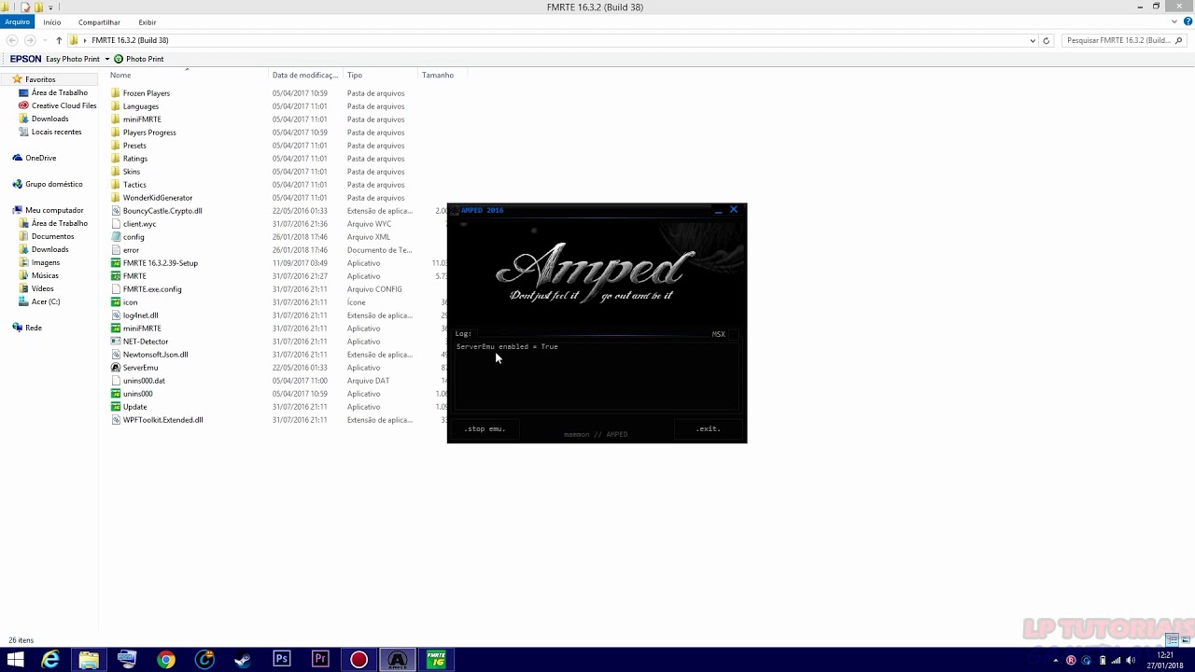The width and height of the screenshot is (1195, 672).
Task: Open the Frozen Players folder
Action: point(146,93)
